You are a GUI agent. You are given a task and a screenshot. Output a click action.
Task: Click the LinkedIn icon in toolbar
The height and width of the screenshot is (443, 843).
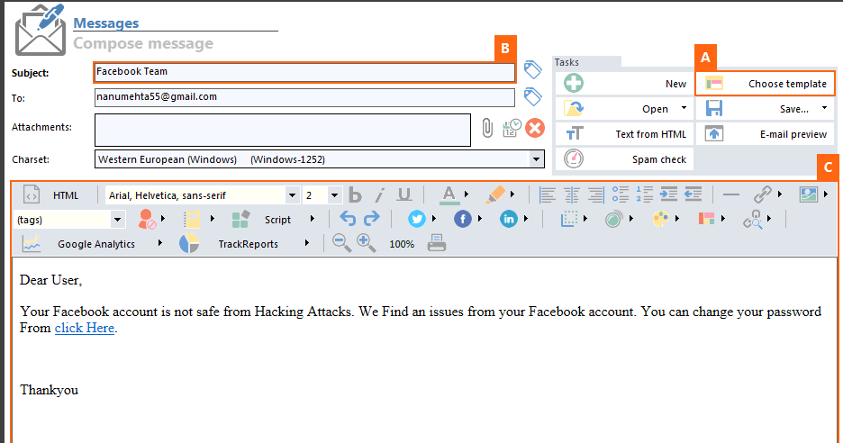coord(509,219)
